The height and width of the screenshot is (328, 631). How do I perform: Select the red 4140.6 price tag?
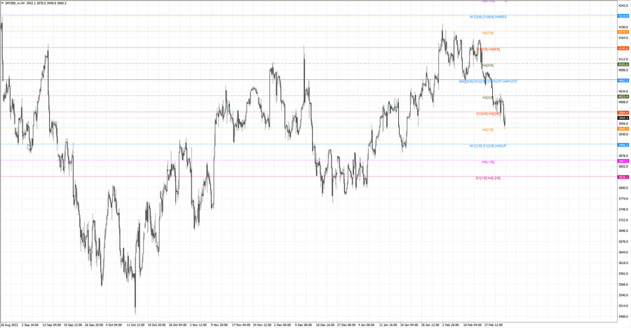tap(623, 48)
